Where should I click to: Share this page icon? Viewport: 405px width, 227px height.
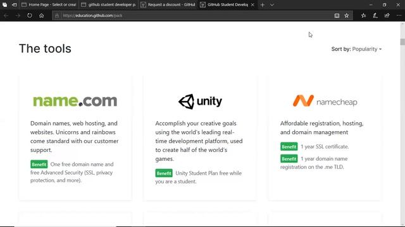pos(387,16)
